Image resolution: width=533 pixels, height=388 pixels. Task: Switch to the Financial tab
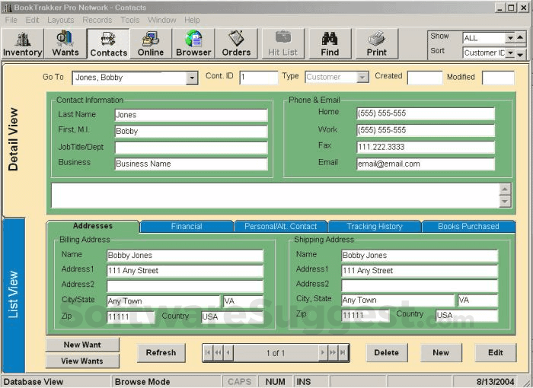click(187, 227)
